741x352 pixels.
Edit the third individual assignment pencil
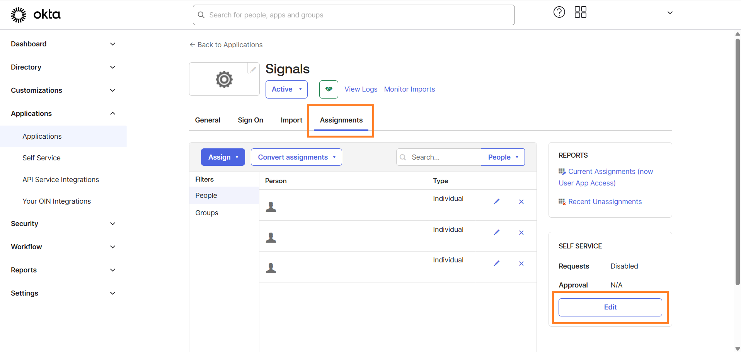coord(497,264)
